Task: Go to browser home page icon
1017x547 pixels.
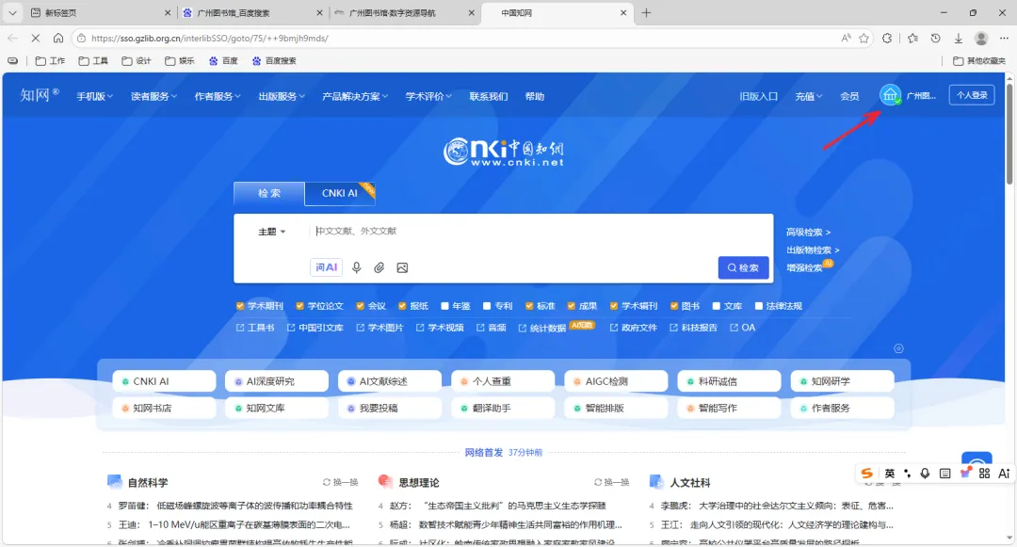Action: click(x=58, y=39)
